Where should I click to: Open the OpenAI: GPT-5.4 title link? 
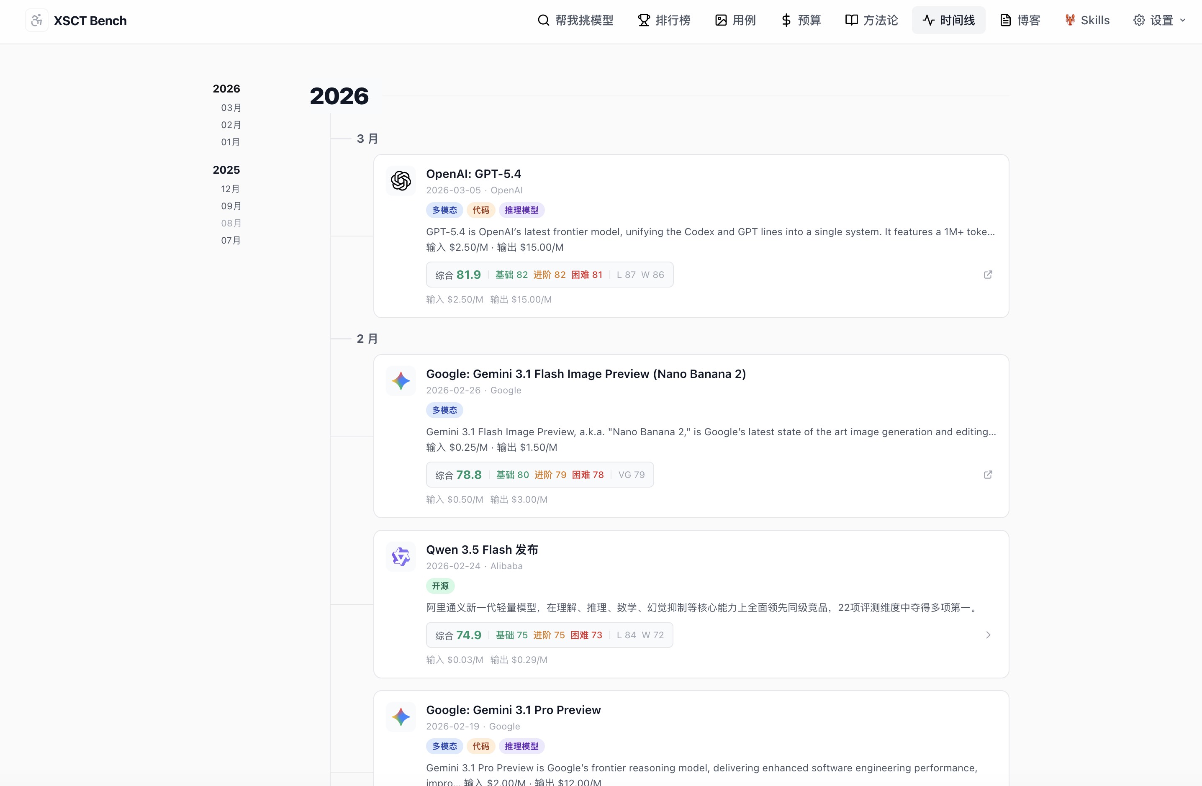tap(473, 174)
